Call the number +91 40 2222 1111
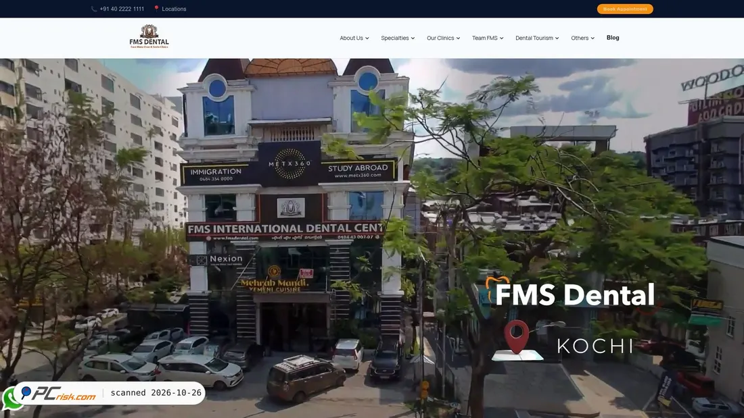Viewport: 744px width, 418px height. coord(122,9)
